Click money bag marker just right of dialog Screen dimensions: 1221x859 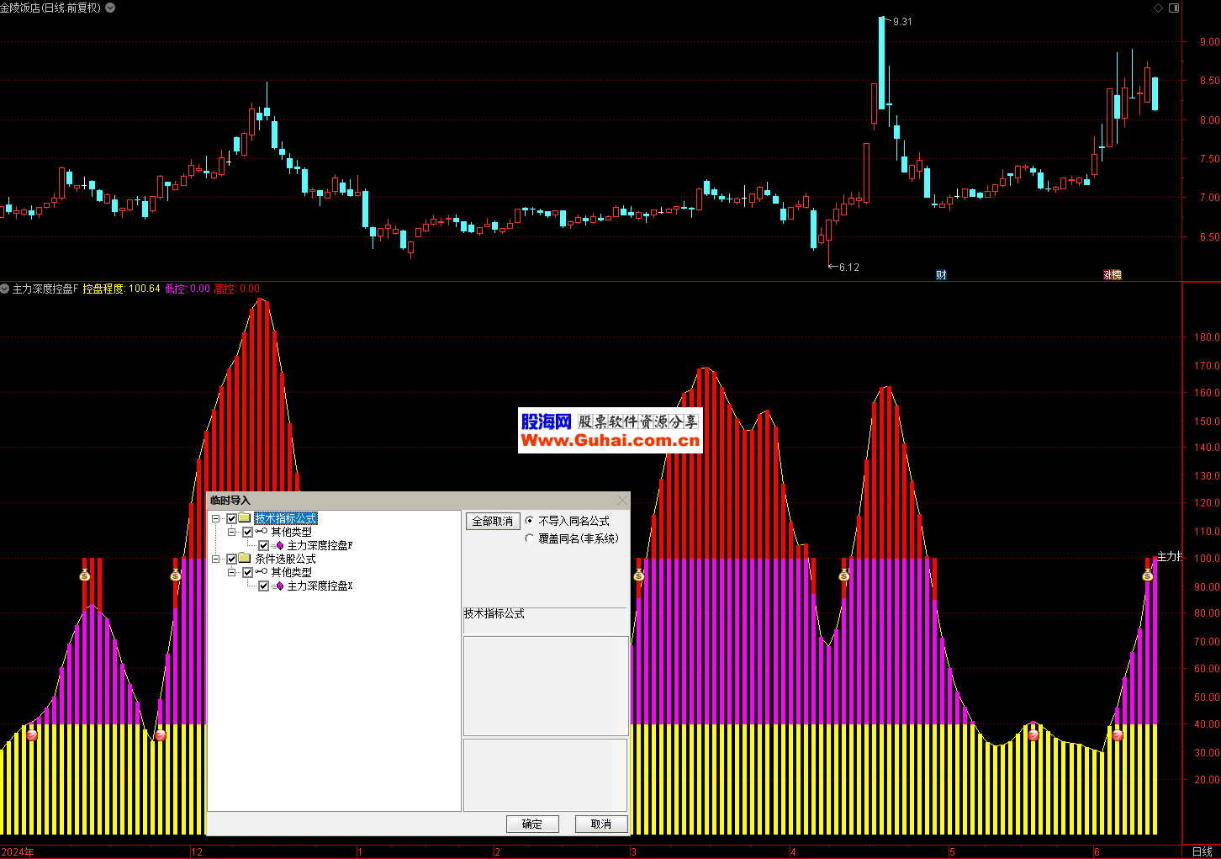638,575
